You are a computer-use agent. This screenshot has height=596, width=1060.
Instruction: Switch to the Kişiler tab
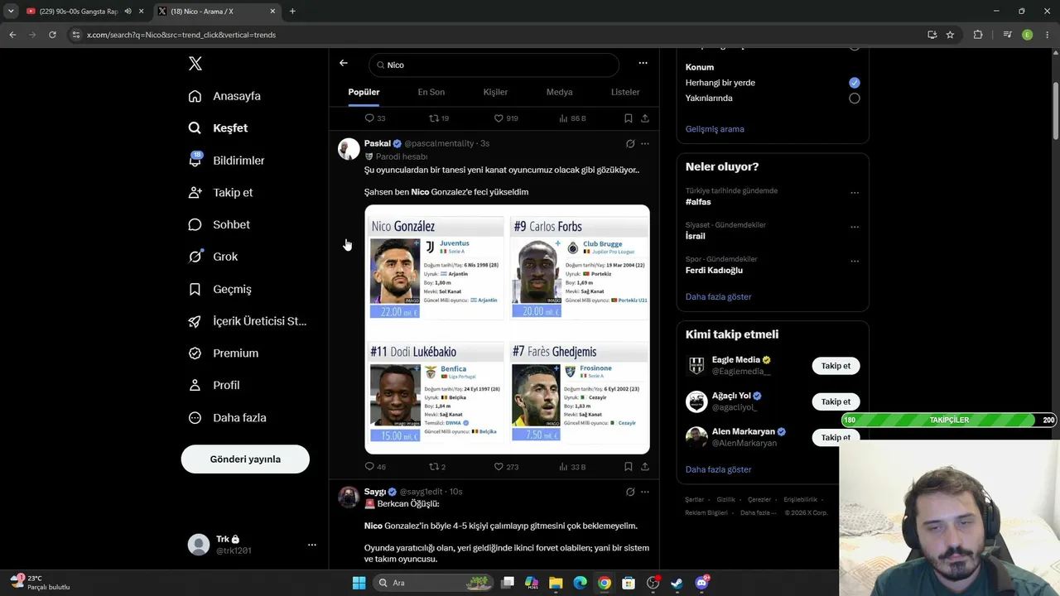click(x=495, y=92)
